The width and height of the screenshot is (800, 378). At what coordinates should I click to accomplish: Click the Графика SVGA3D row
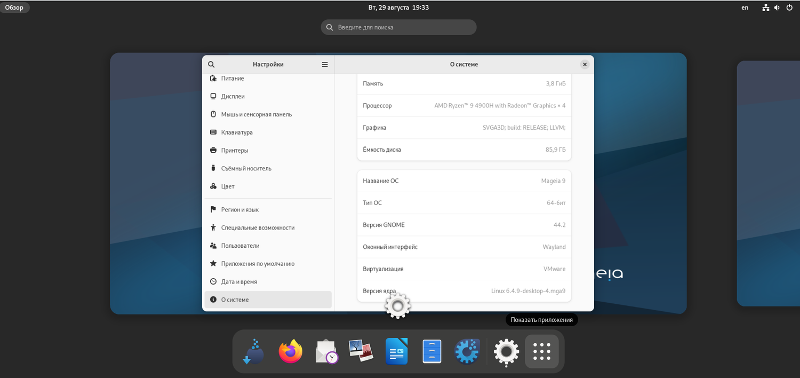pos(464,128)
